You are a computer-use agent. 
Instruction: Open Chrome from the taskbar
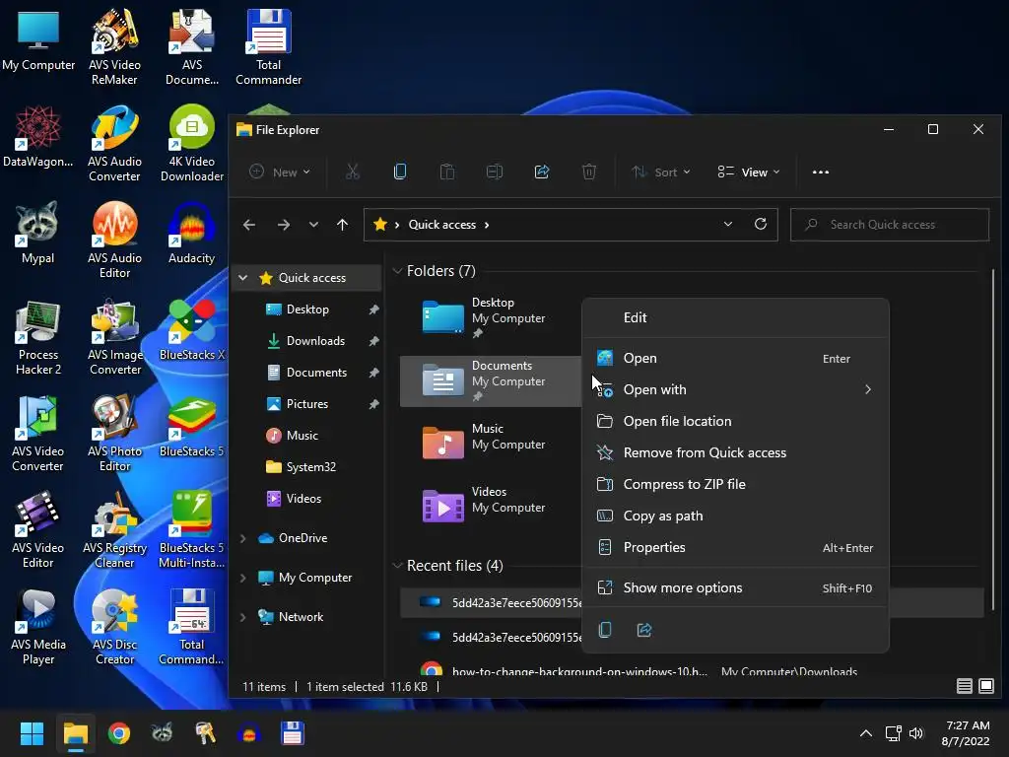[x=119, y=733]
